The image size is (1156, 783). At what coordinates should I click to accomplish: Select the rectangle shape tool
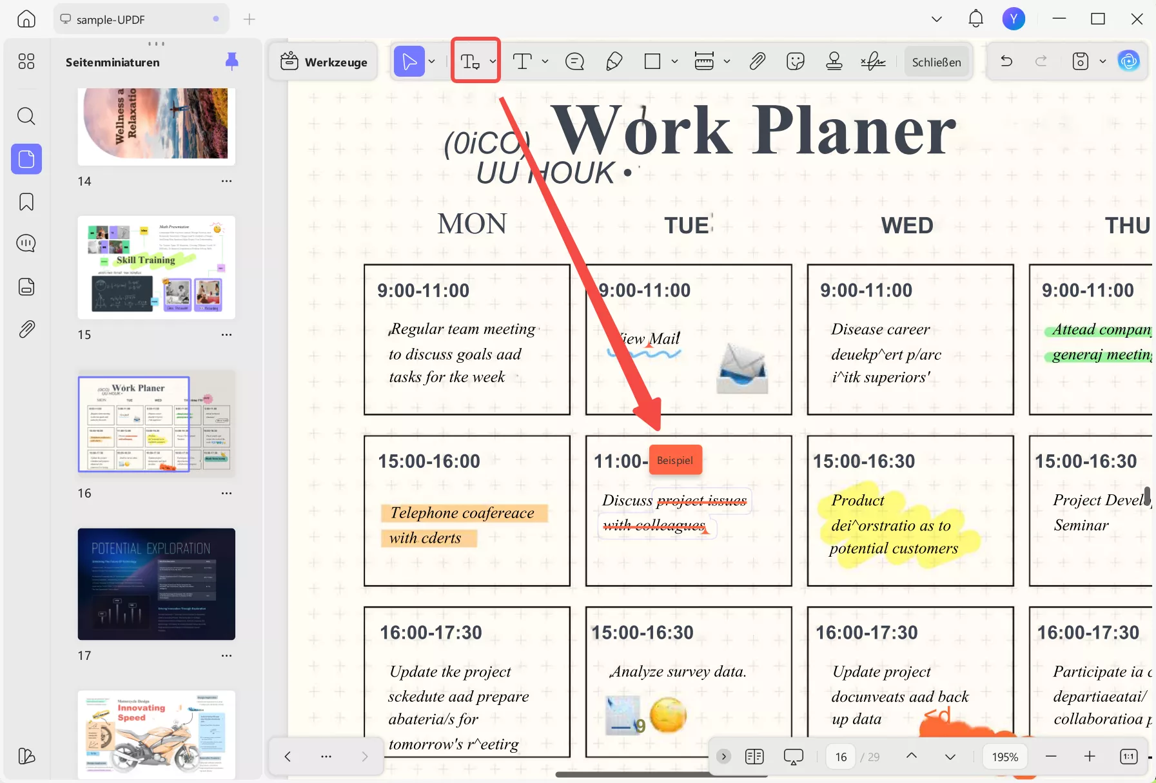pos(652,62)
